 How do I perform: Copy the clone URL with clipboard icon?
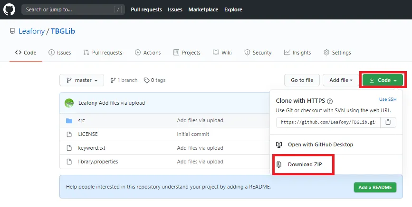pyautogui.click(x=388, y=122)
